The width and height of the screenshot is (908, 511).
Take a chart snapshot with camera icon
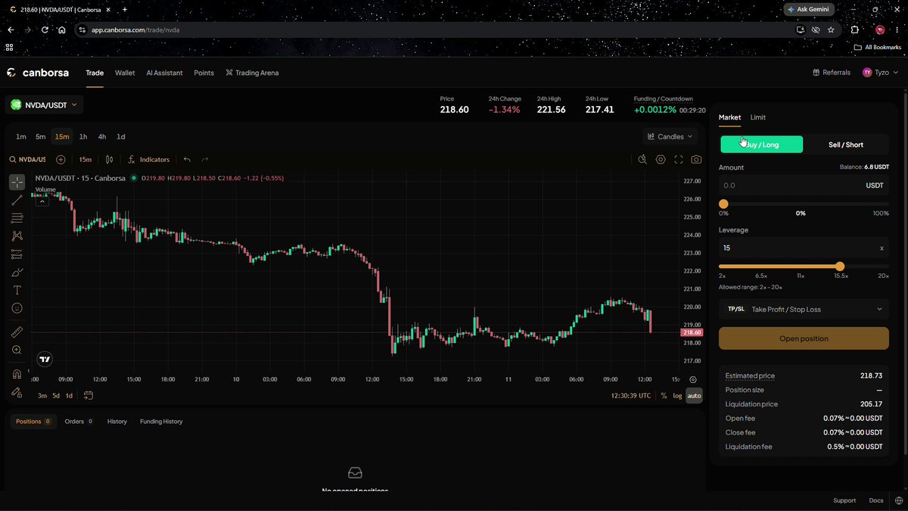(x=696, y=160)
